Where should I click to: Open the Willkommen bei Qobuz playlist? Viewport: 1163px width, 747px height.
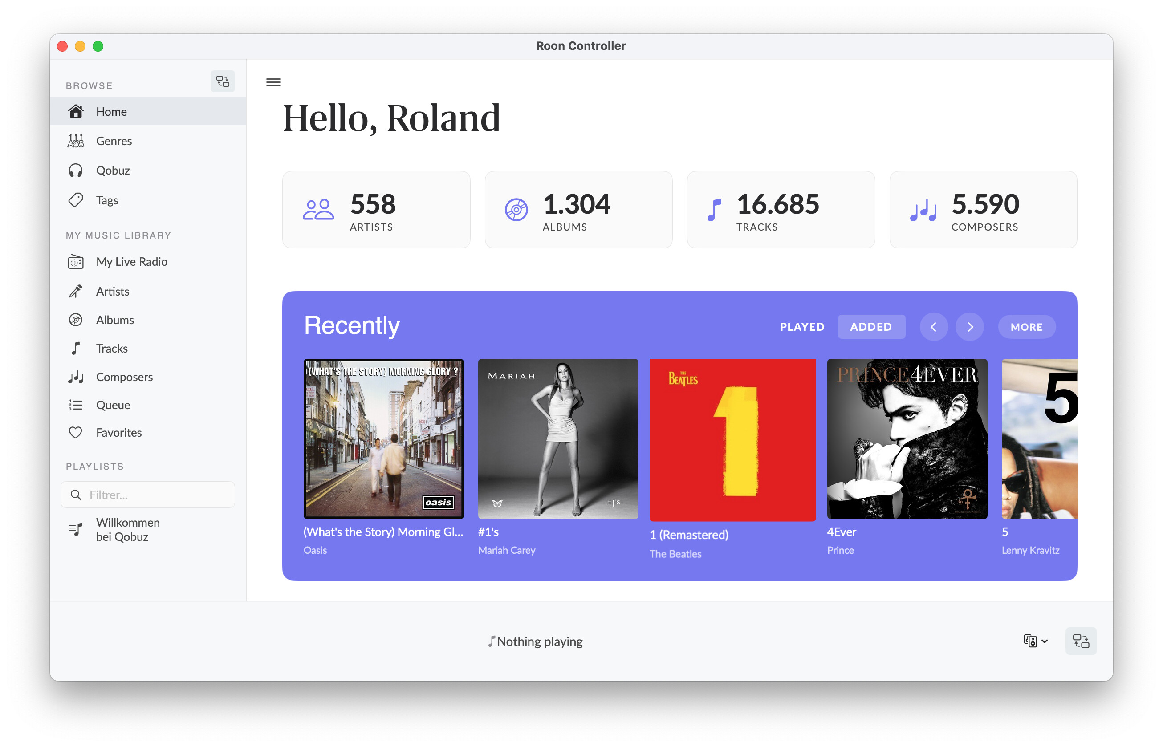pyautogui.click(x=128, y=530)
